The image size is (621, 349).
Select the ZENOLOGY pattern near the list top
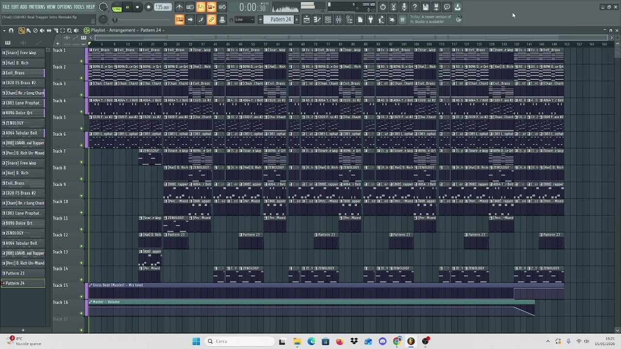23,123
